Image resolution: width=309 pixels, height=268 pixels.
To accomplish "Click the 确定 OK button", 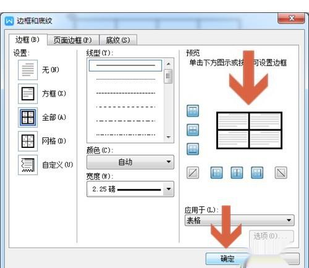I will pyautogui.click(x=227, y=259).
